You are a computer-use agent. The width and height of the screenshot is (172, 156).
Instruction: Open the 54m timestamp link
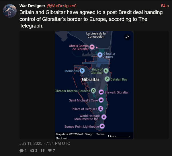point(165,6)
